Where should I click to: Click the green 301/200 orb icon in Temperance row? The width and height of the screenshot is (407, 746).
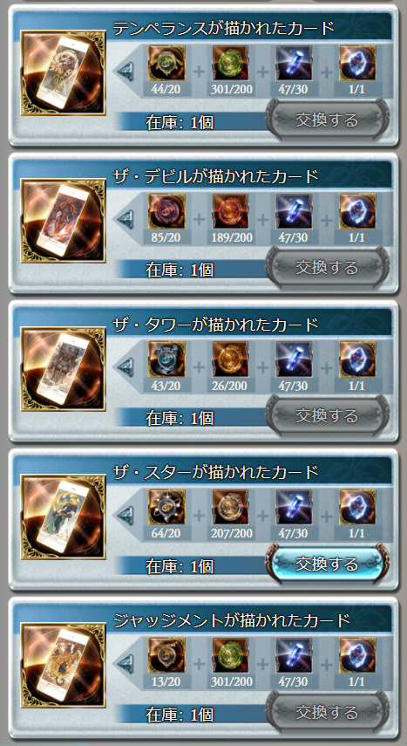click(230, 64)
